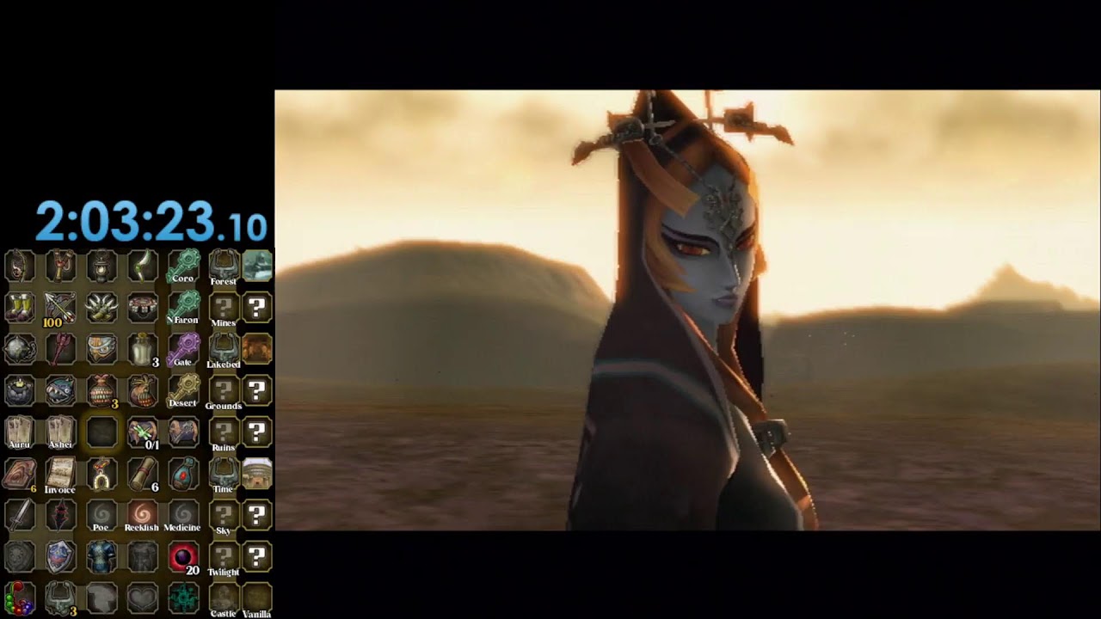The height and width of the screenshot is (619, 1101).
Task: Click the Bomb Bag icon showing 3
Action: pyautogui.click(x=101, y=390)
